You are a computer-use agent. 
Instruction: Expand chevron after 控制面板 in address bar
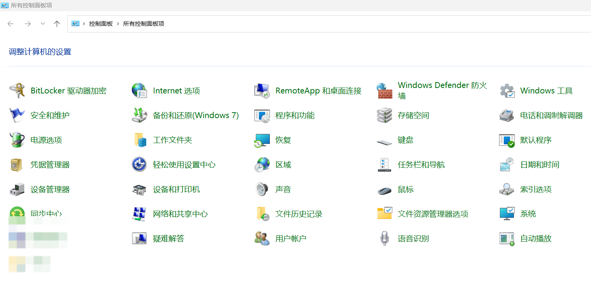tap(118, 24)
